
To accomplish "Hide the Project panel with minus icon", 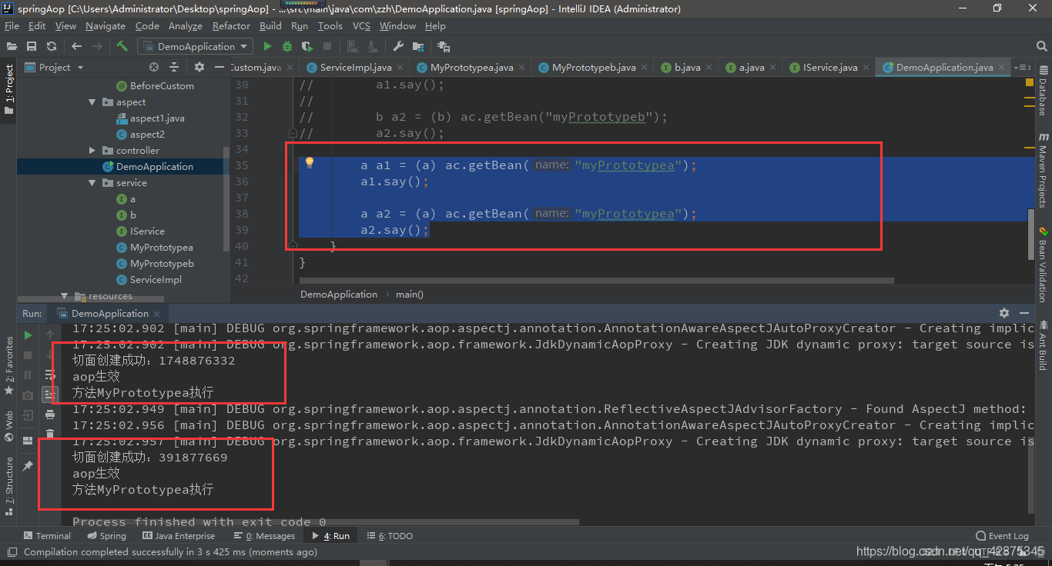I will [218, 68].
